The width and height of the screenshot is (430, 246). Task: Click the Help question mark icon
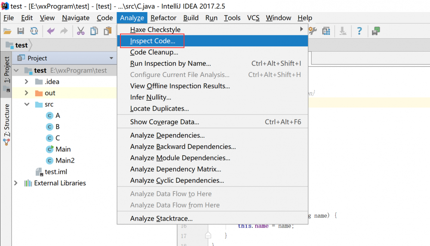click(359, 31)
